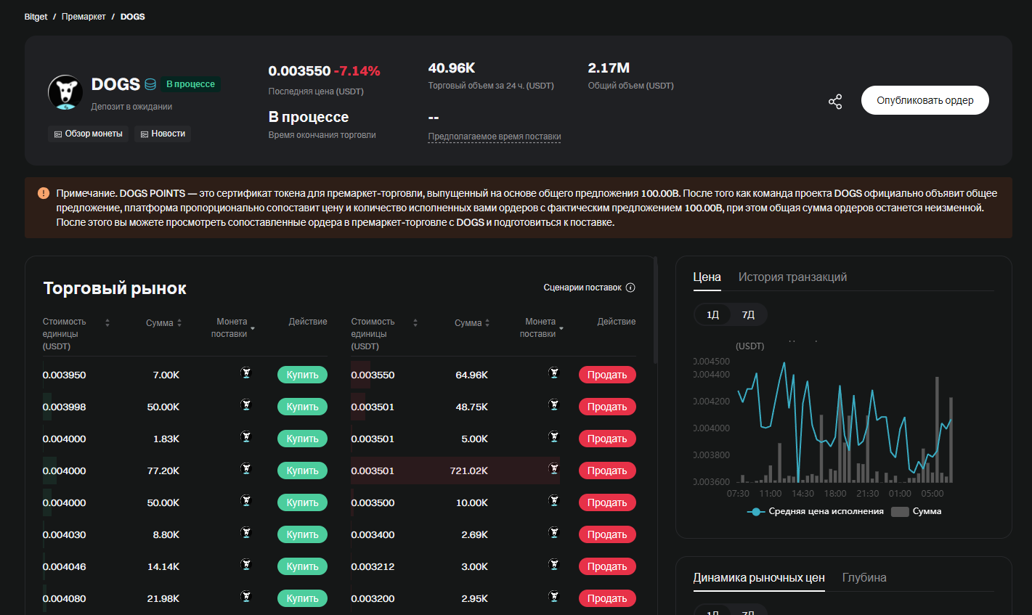1032x615 pixels.
Task: Click DOGS coin icon in 0.004046 row
Action: click(246, 565)
